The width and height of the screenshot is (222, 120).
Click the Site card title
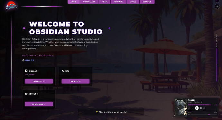click(67, 71)
